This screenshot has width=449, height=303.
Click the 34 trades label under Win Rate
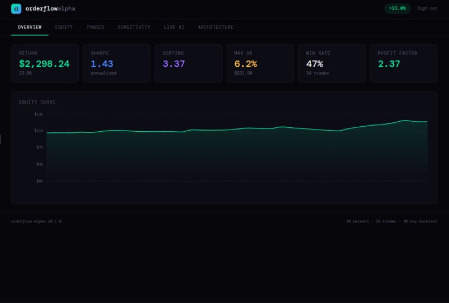pyautogui.click(x=318, y=73)
